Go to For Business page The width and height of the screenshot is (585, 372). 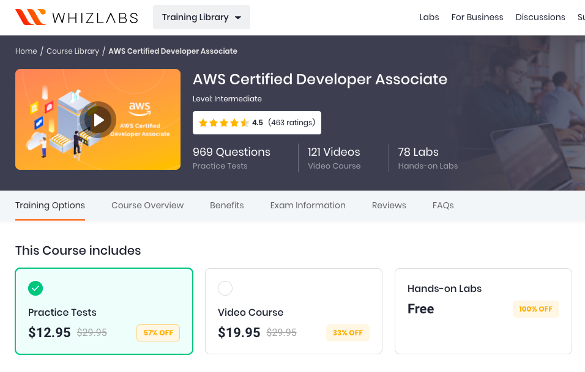[x=477, y=17]
